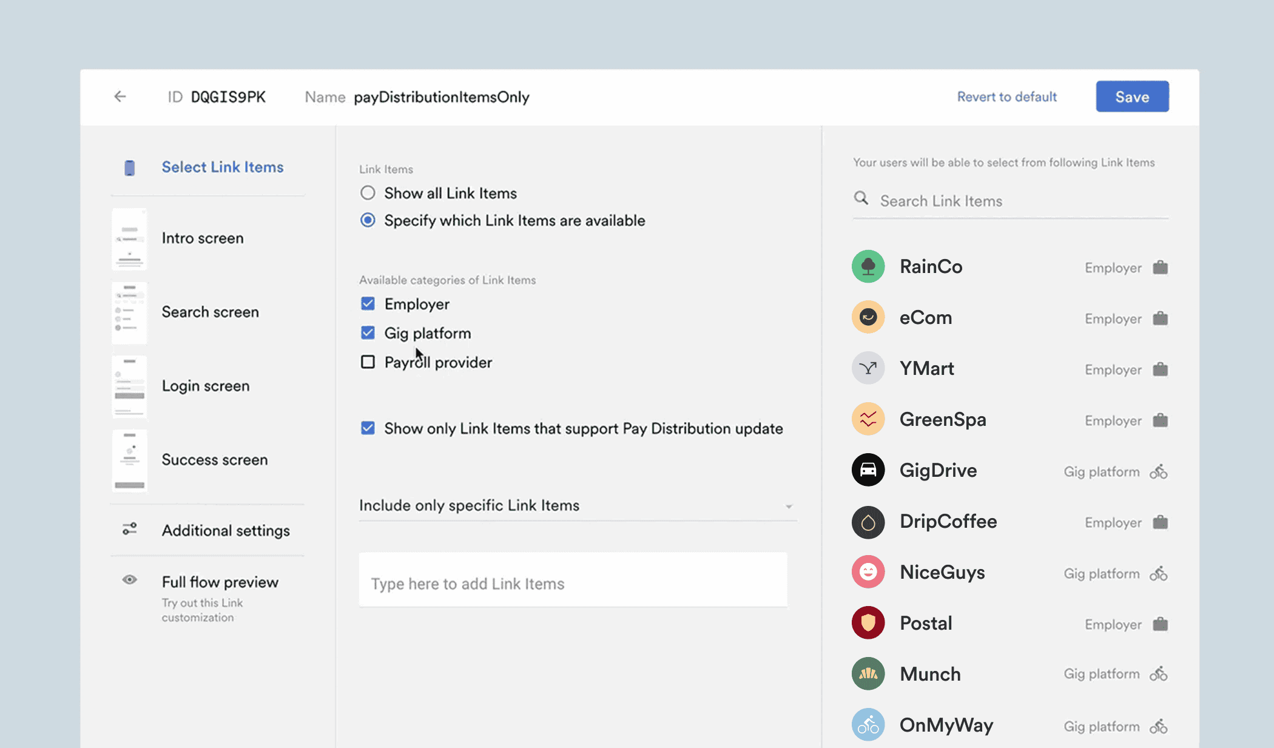Open Include only specific Link Items dropdown
Image resolution: width=1274 pixels, height=748 pixels.
click(x=578, y=505)
